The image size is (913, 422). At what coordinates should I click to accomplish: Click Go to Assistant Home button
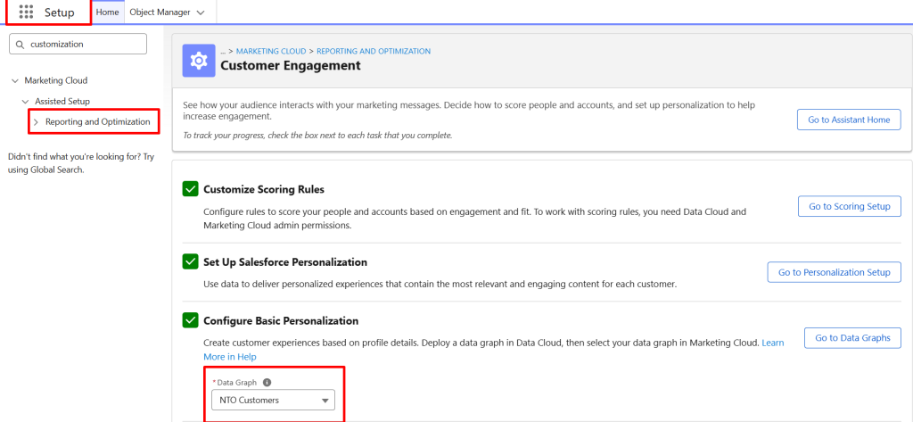click(x=849, y=120)
